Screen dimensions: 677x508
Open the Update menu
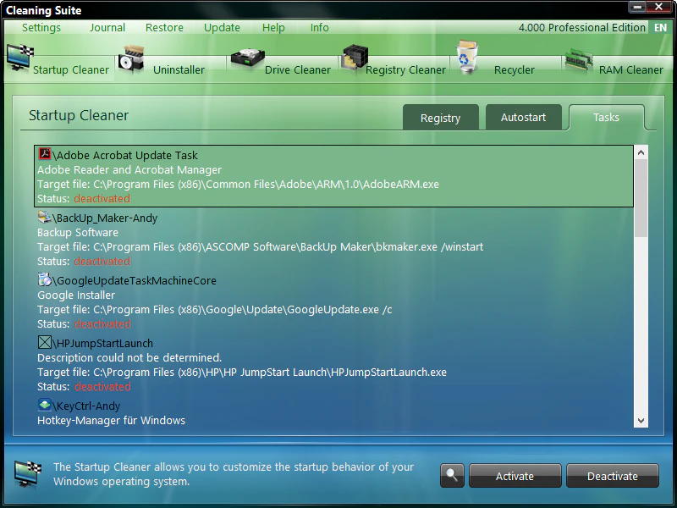pyautogui.click(x=222, y=27)
